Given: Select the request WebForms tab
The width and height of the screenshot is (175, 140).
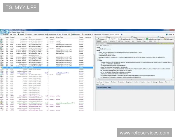Looking at the screenshot, I should click(x=120, y=41).
